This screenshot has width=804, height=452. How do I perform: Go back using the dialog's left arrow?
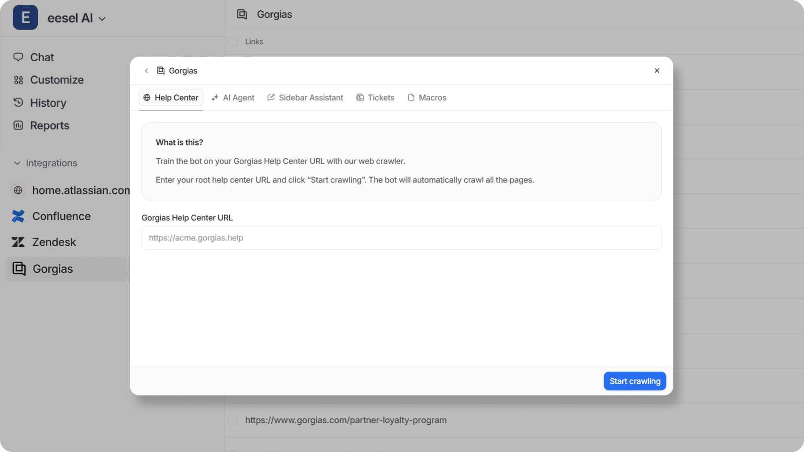pos(146,71)
